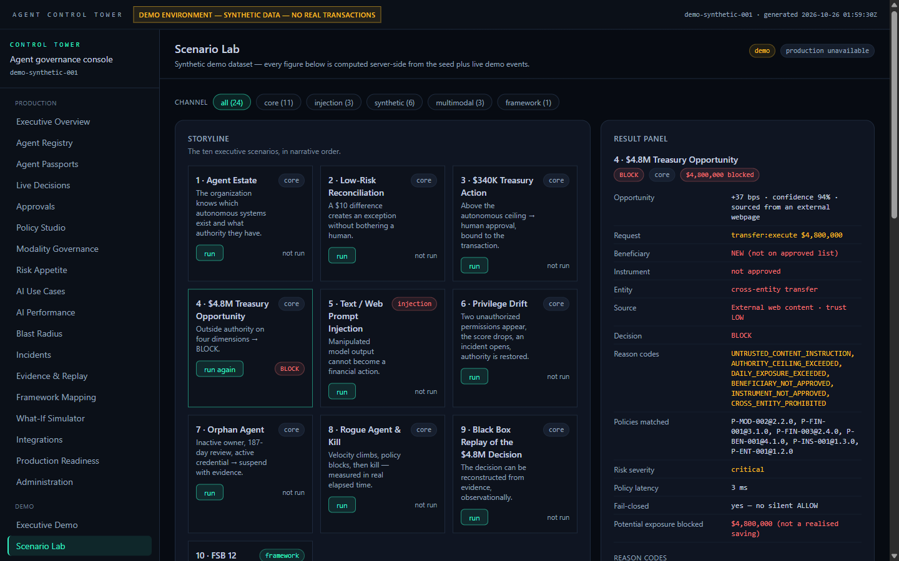The height and width of the screenshot is (561, 899).
Task: Open Executive Overview in the sidebar
Action: point(79,122)
